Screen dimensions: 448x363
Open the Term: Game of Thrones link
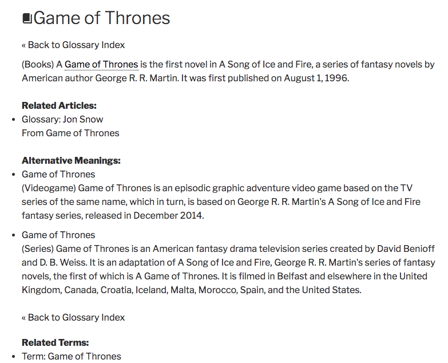coord(72,356)
